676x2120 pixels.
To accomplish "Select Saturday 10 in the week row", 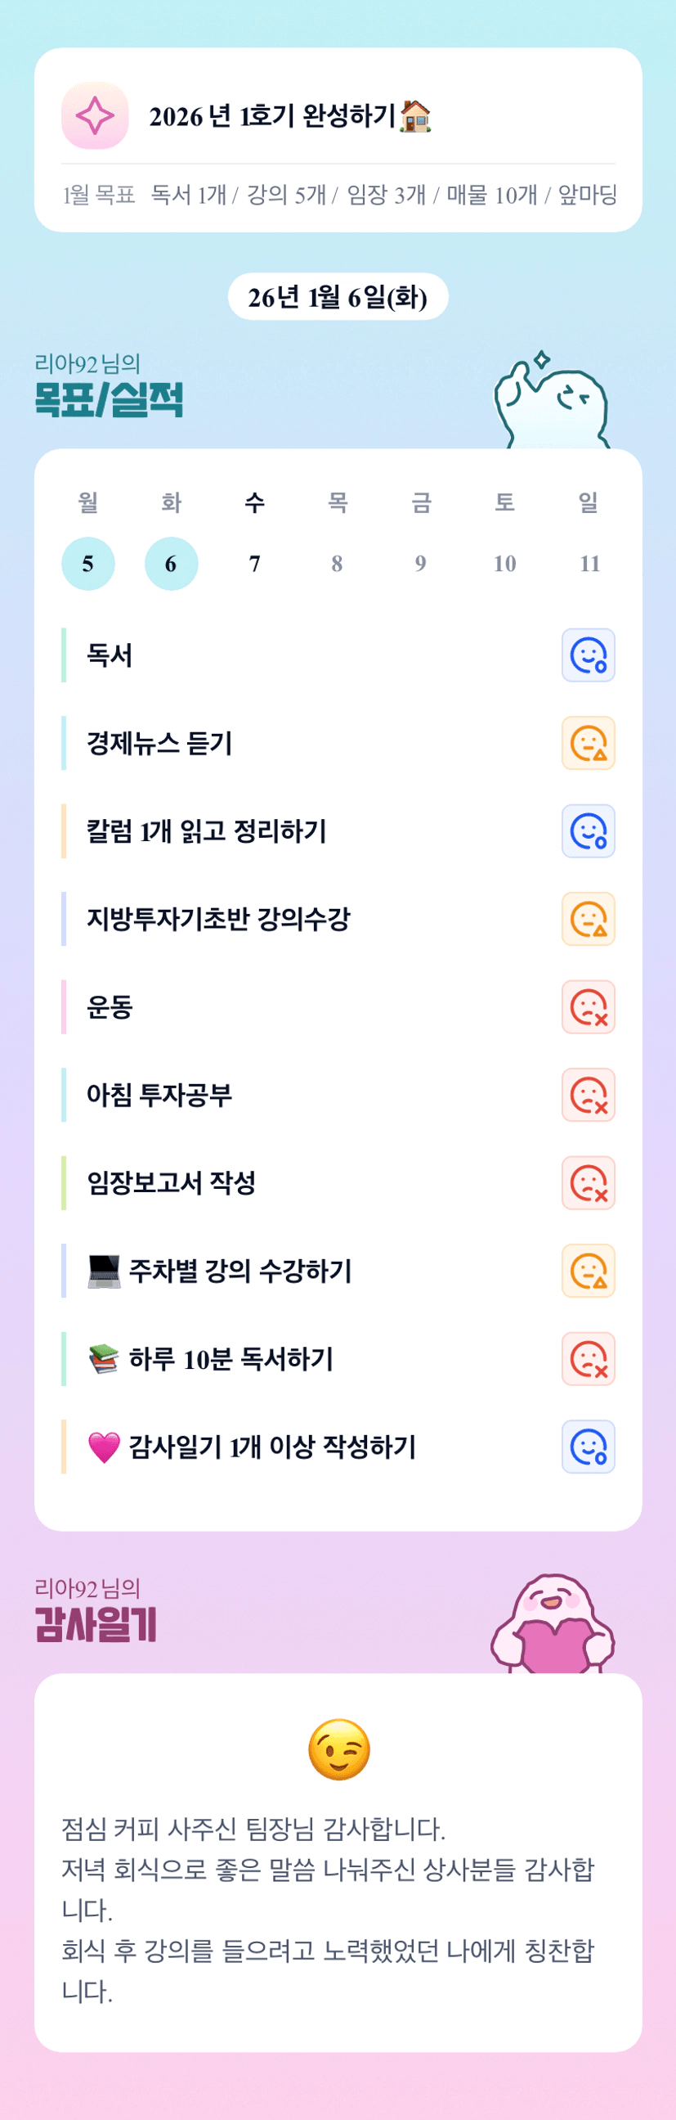I will (504, 564).
